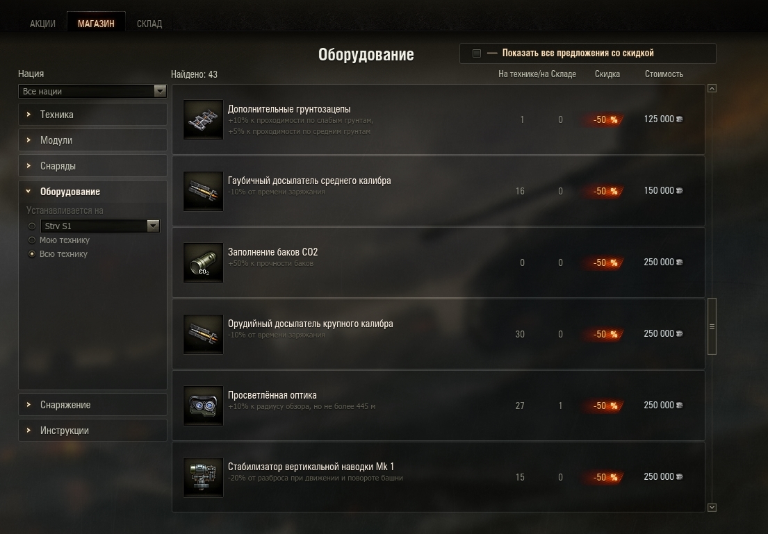Click the Дополнительные грунтозацепы equipment icon
768x534 pixels.
[203, 120]
